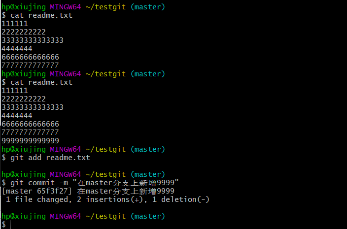Click 7777777777777 in the first cat output

click(31, 65)
